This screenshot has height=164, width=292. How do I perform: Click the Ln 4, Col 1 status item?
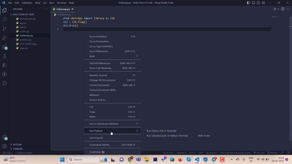click(x=168, y=153)
